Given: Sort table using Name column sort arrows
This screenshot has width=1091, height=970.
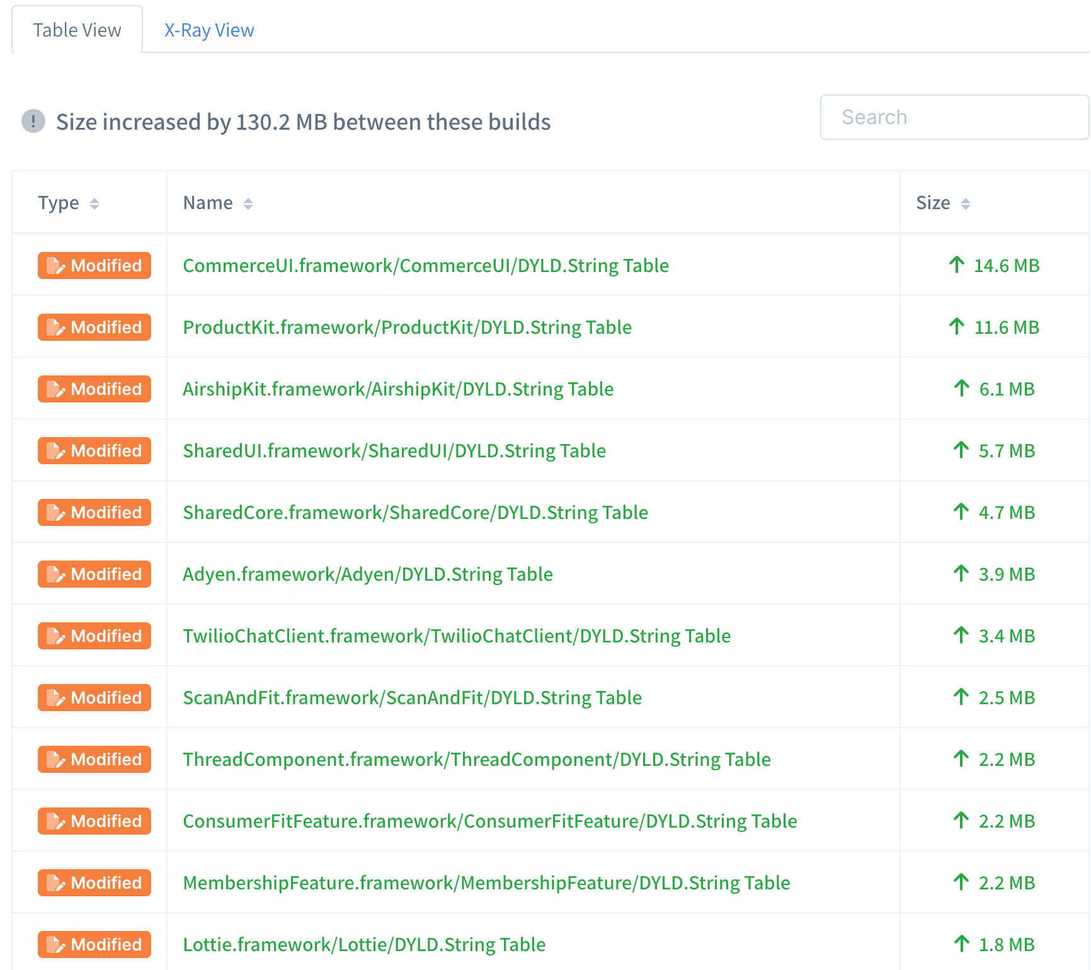Looking at the screenshot, I should (248, 203).
